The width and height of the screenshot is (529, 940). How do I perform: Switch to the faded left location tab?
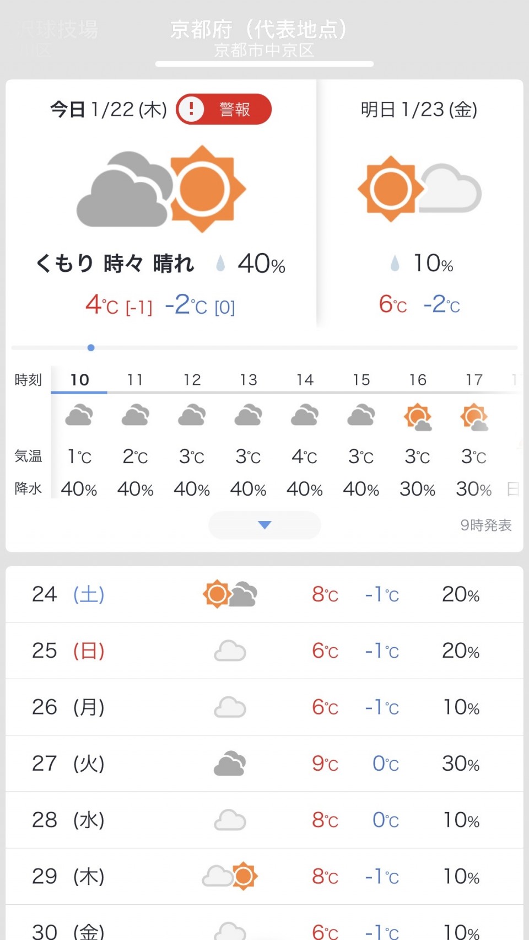(x=55, y=37)
